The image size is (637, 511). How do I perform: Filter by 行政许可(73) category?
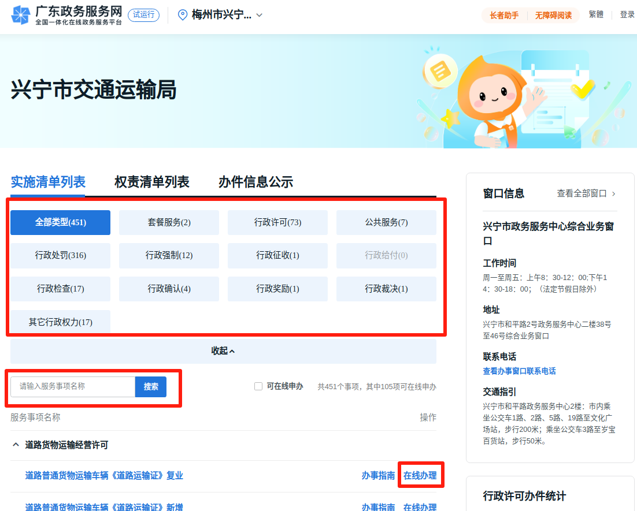tap(277, 222)
